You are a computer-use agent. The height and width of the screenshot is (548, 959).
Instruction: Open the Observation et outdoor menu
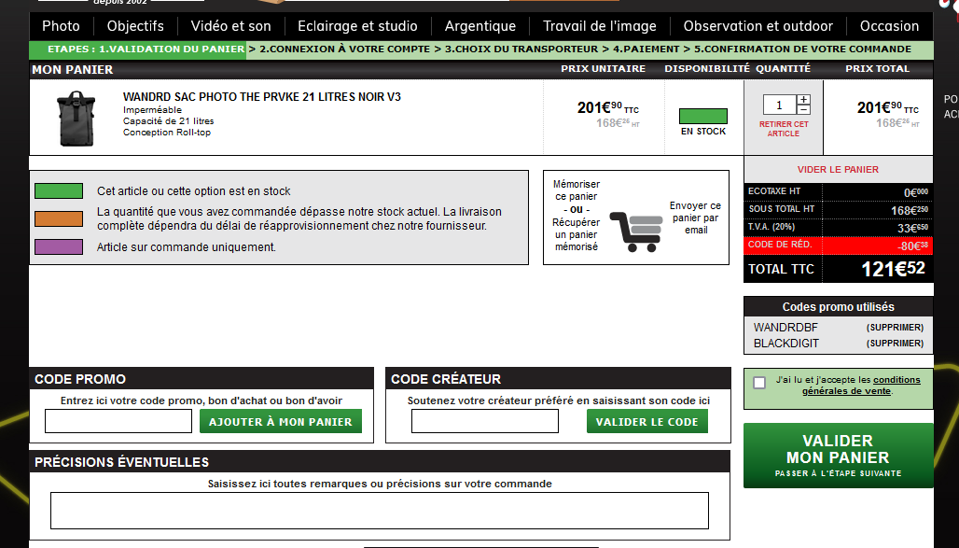click(x=757, y=26)
